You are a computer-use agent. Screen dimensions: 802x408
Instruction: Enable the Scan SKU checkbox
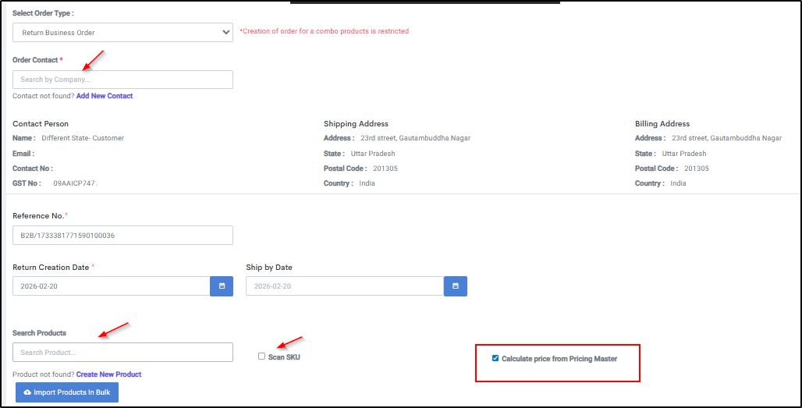point(262,357)
